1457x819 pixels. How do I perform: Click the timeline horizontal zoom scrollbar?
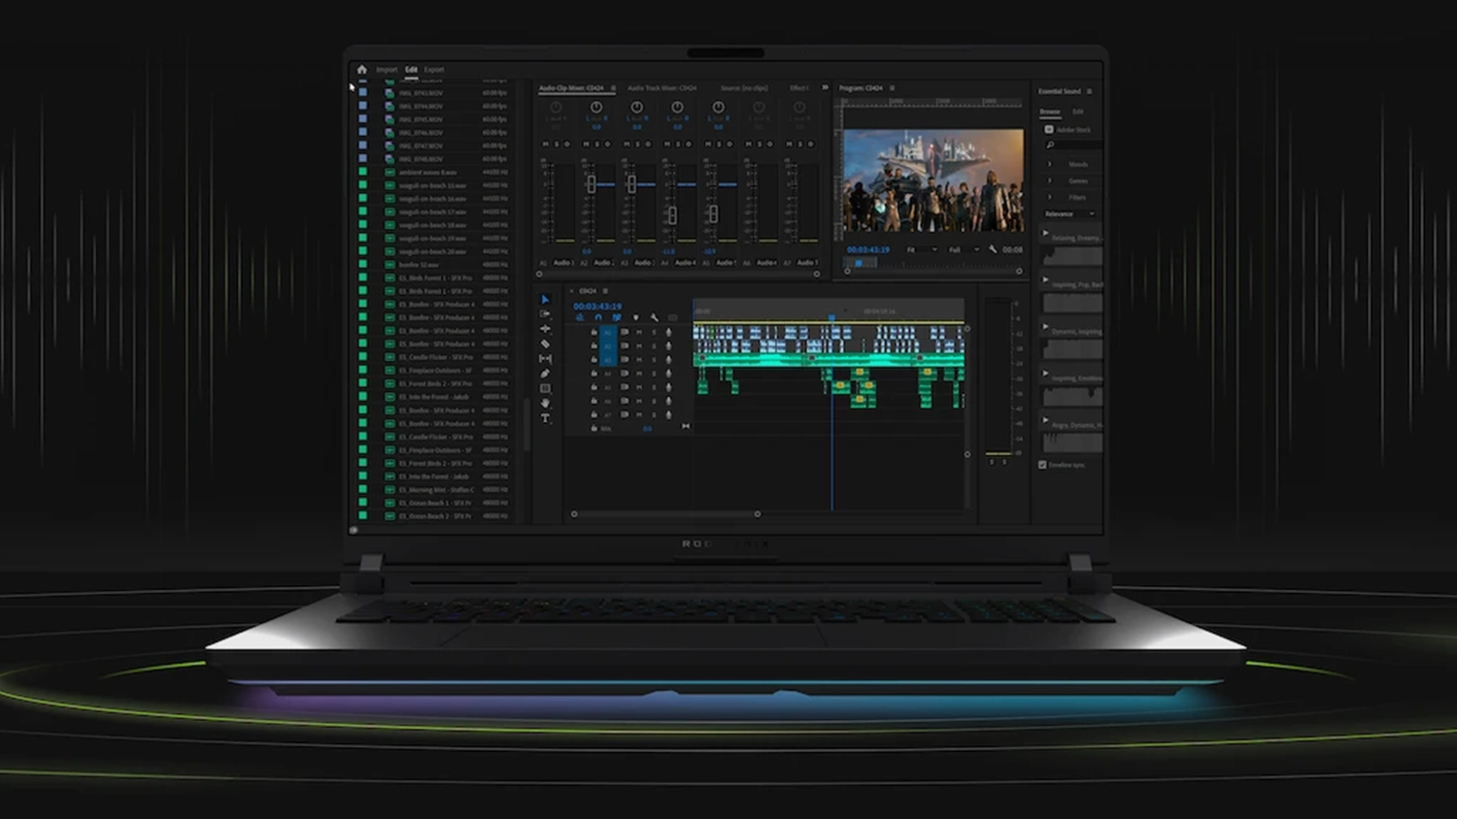tap(665, 514)
